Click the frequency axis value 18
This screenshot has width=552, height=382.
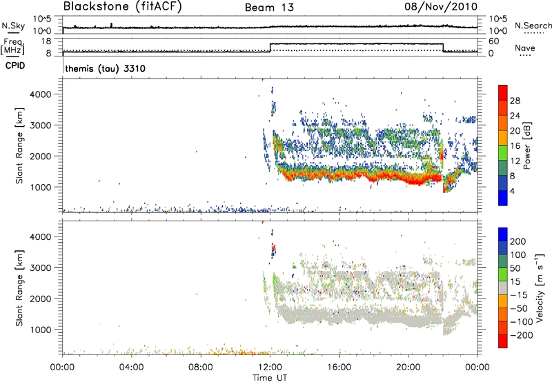tap(46, 41)
